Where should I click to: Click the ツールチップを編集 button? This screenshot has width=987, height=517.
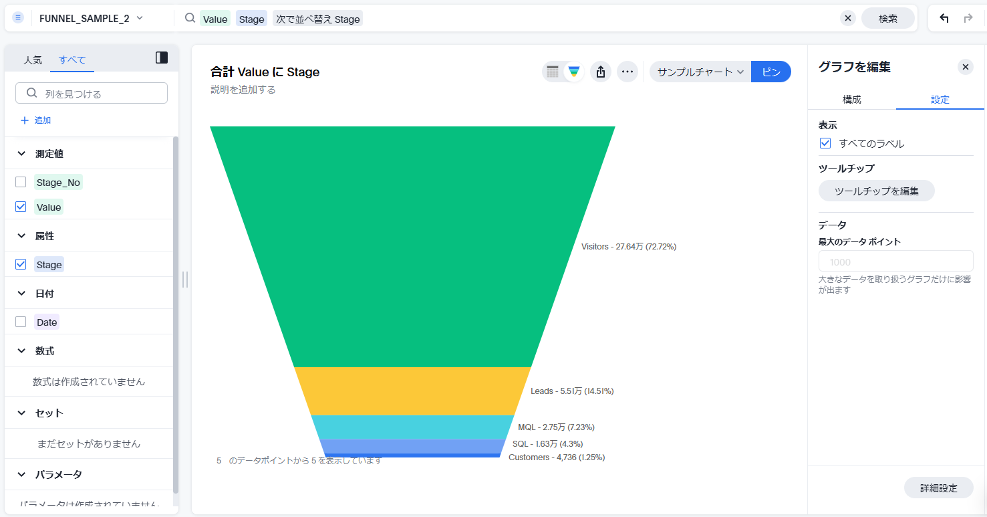click(876, 191)
